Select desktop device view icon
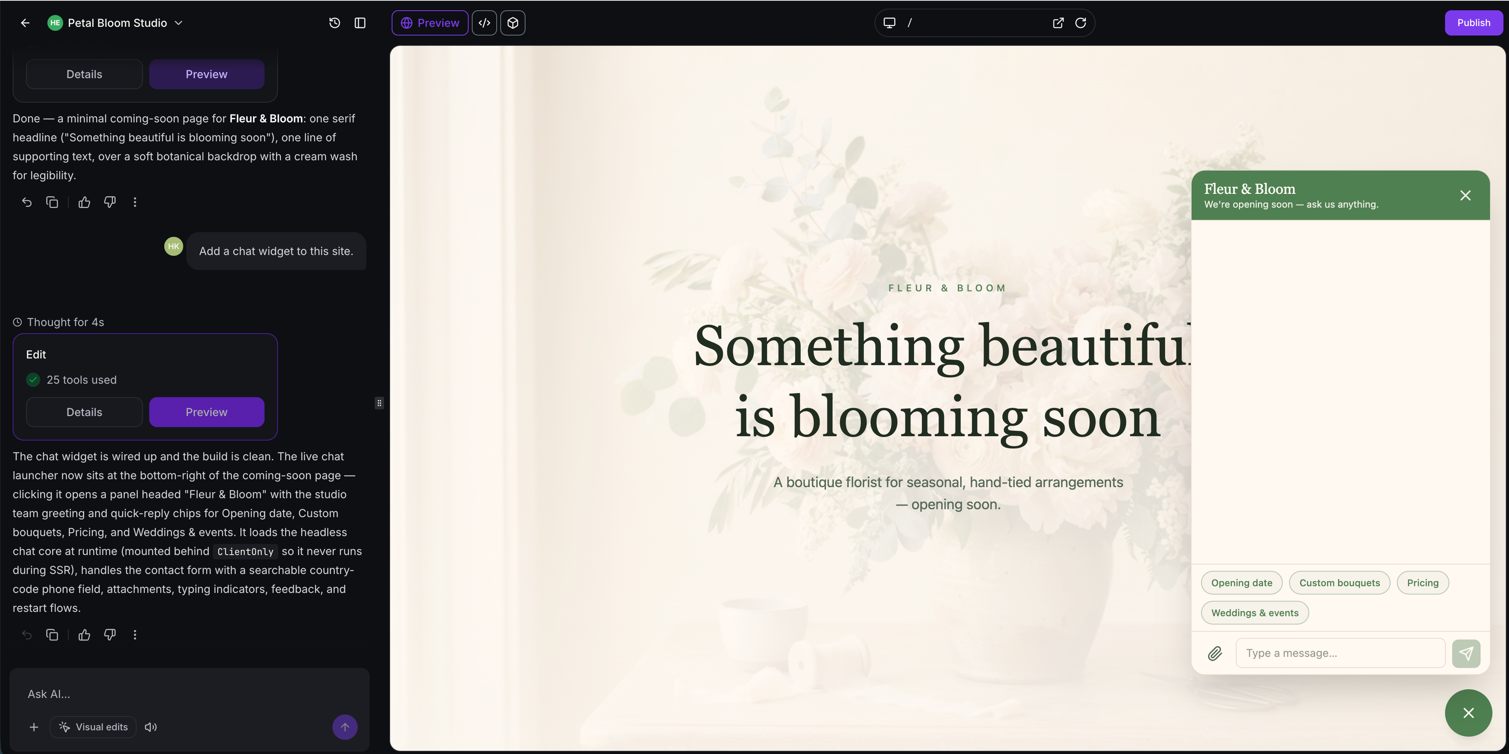 (889, 23)
